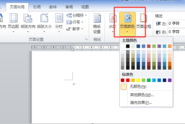185x124 pixels.
Task: Click the 行号 line numbers icon
Action: (x=69, y=22)
